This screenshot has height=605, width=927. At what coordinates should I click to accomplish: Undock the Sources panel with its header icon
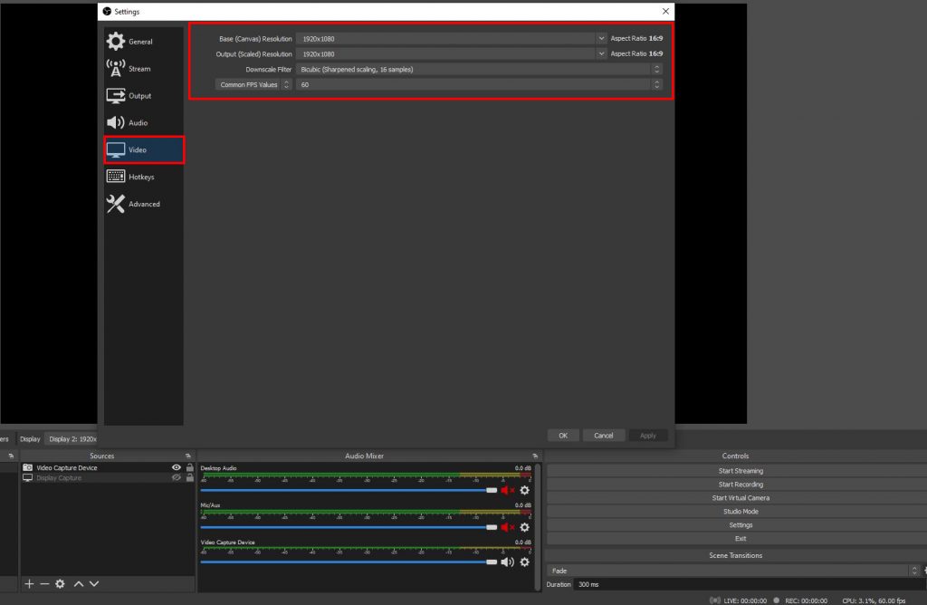point(188,456)
